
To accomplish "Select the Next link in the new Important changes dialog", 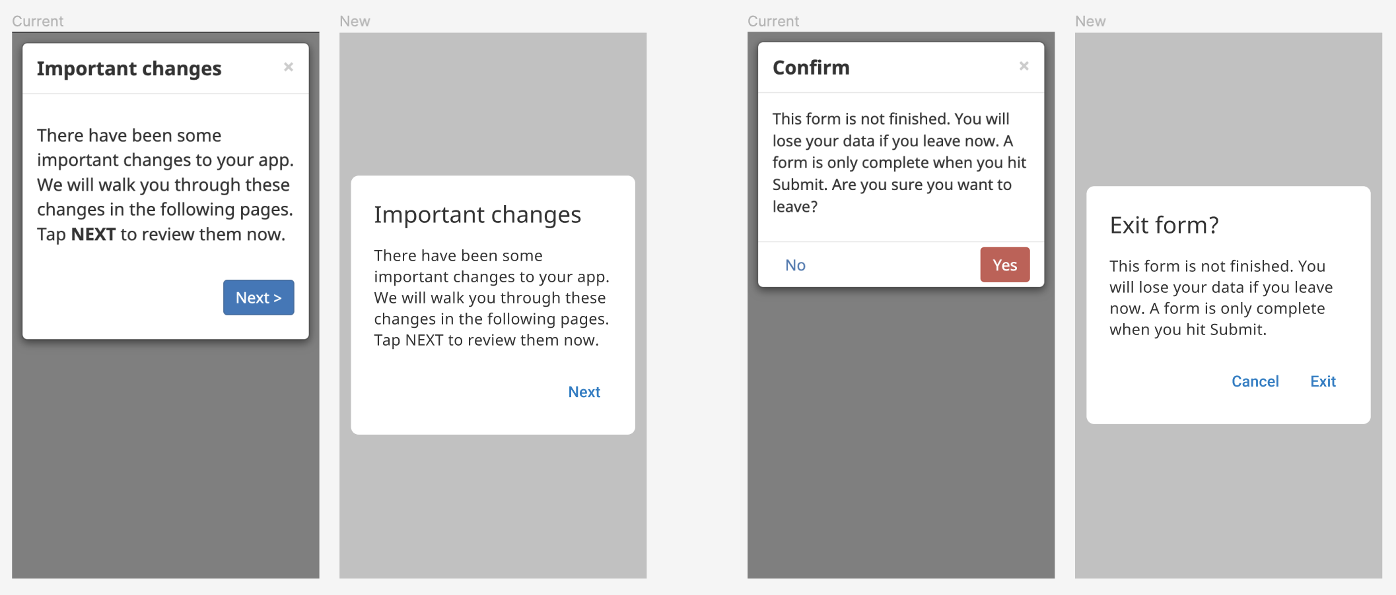I will coord(584,391).
